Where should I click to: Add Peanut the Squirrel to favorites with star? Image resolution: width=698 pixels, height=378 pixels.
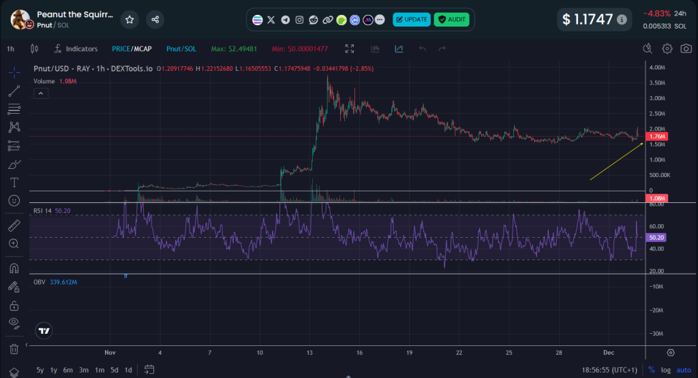click(x=130, y=20)
